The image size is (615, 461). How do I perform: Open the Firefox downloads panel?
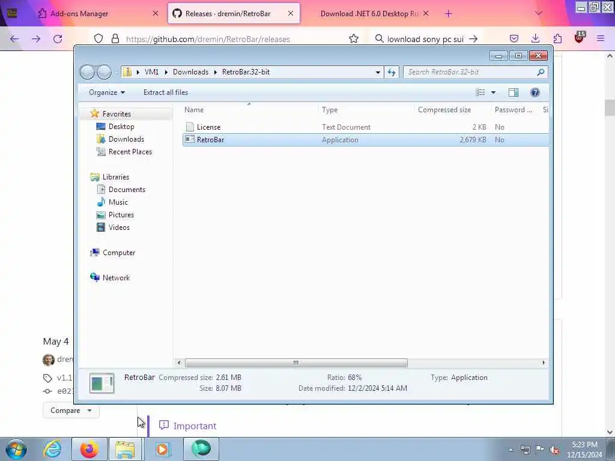tap(535, 38)
